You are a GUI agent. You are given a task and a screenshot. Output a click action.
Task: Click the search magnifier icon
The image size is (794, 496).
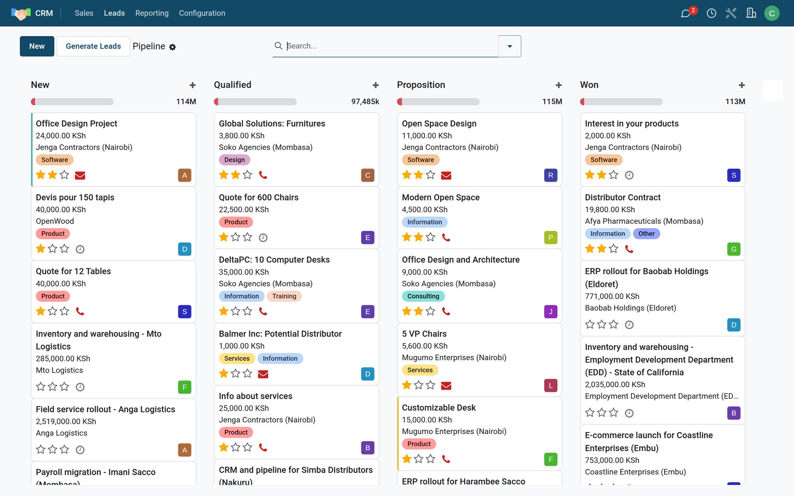click(278, 46)
